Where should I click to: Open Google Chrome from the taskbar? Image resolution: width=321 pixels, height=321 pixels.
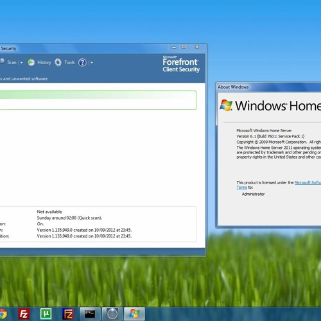(3, 314)
